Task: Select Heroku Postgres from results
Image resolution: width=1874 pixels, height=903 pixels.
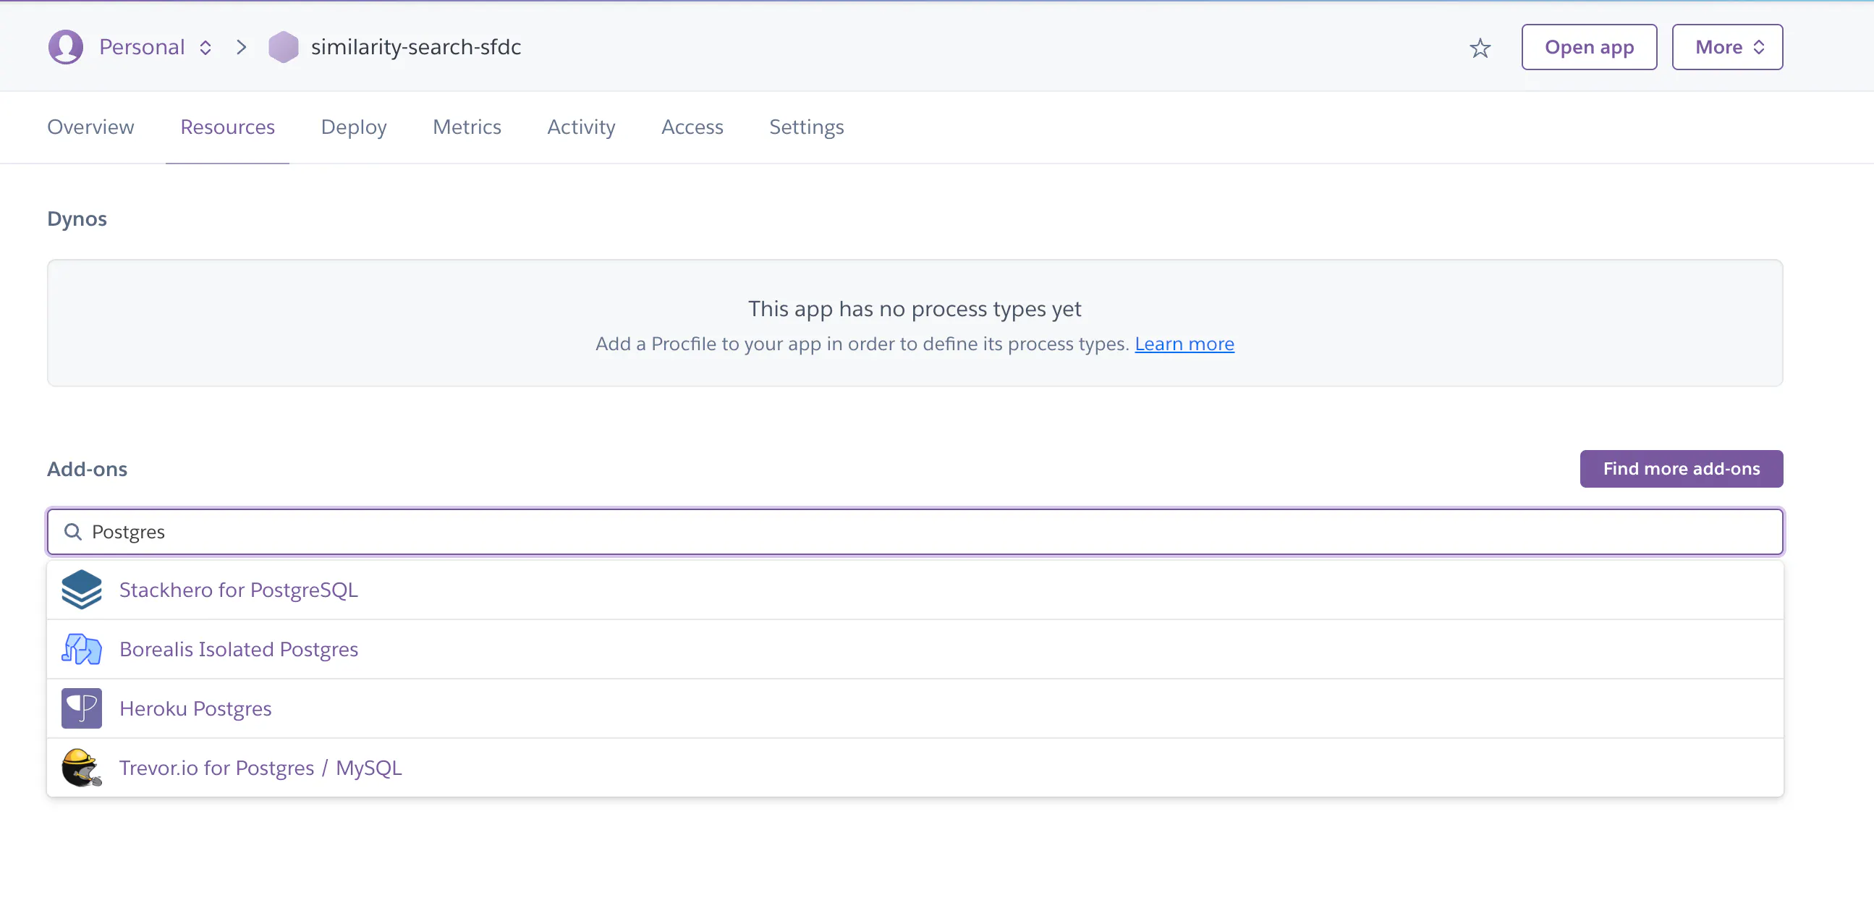Action: point(195,708)
